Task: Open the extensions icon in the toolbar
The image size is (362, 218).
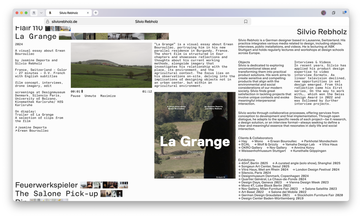Action: click(334, 13)
